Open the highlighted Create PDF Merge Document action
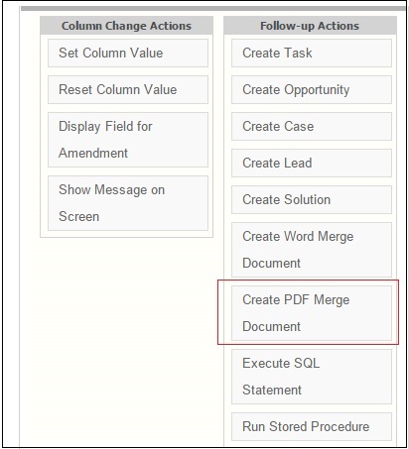The height and width of the screenshot is (449, 409). [x=312, y=313]
